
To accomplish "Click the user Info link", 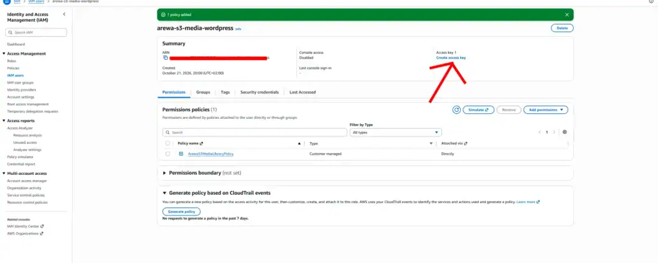I will [x=238, y=29].
